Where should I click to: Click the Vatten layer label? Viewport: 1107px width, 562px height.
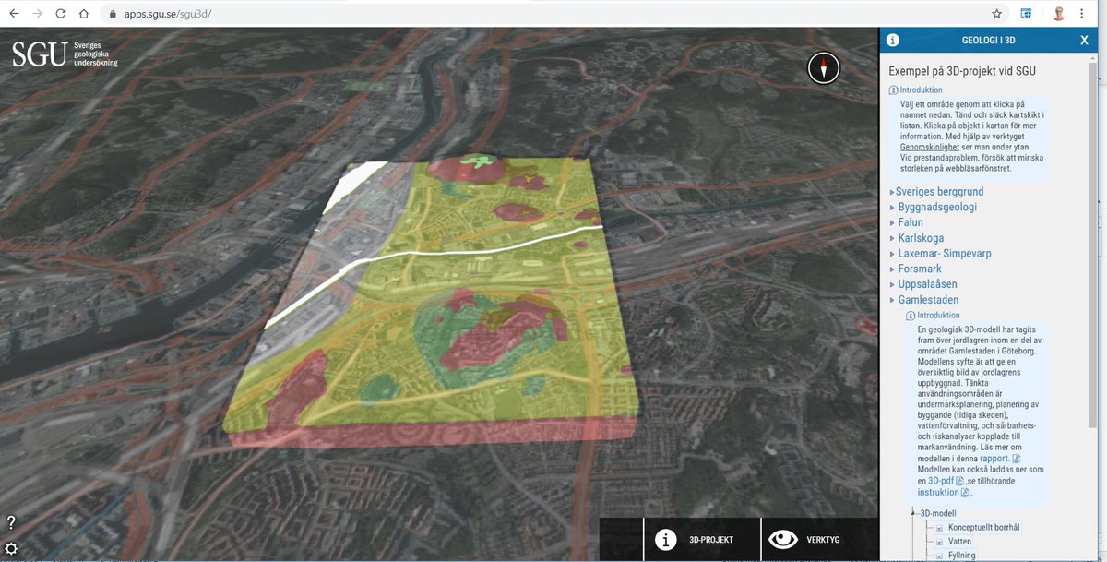point(959,542)
